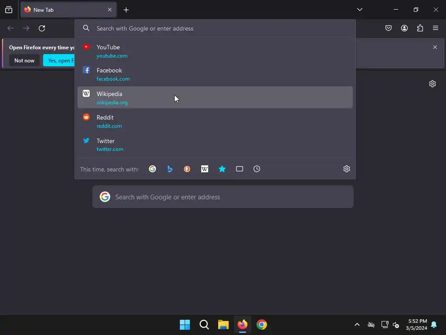Open a new tab with plus button
The image size is (446, 335).
click(126, 10)
